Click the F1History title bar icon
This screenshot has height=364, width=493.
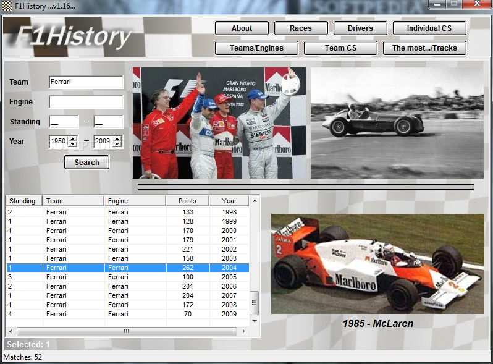(7, 6)
